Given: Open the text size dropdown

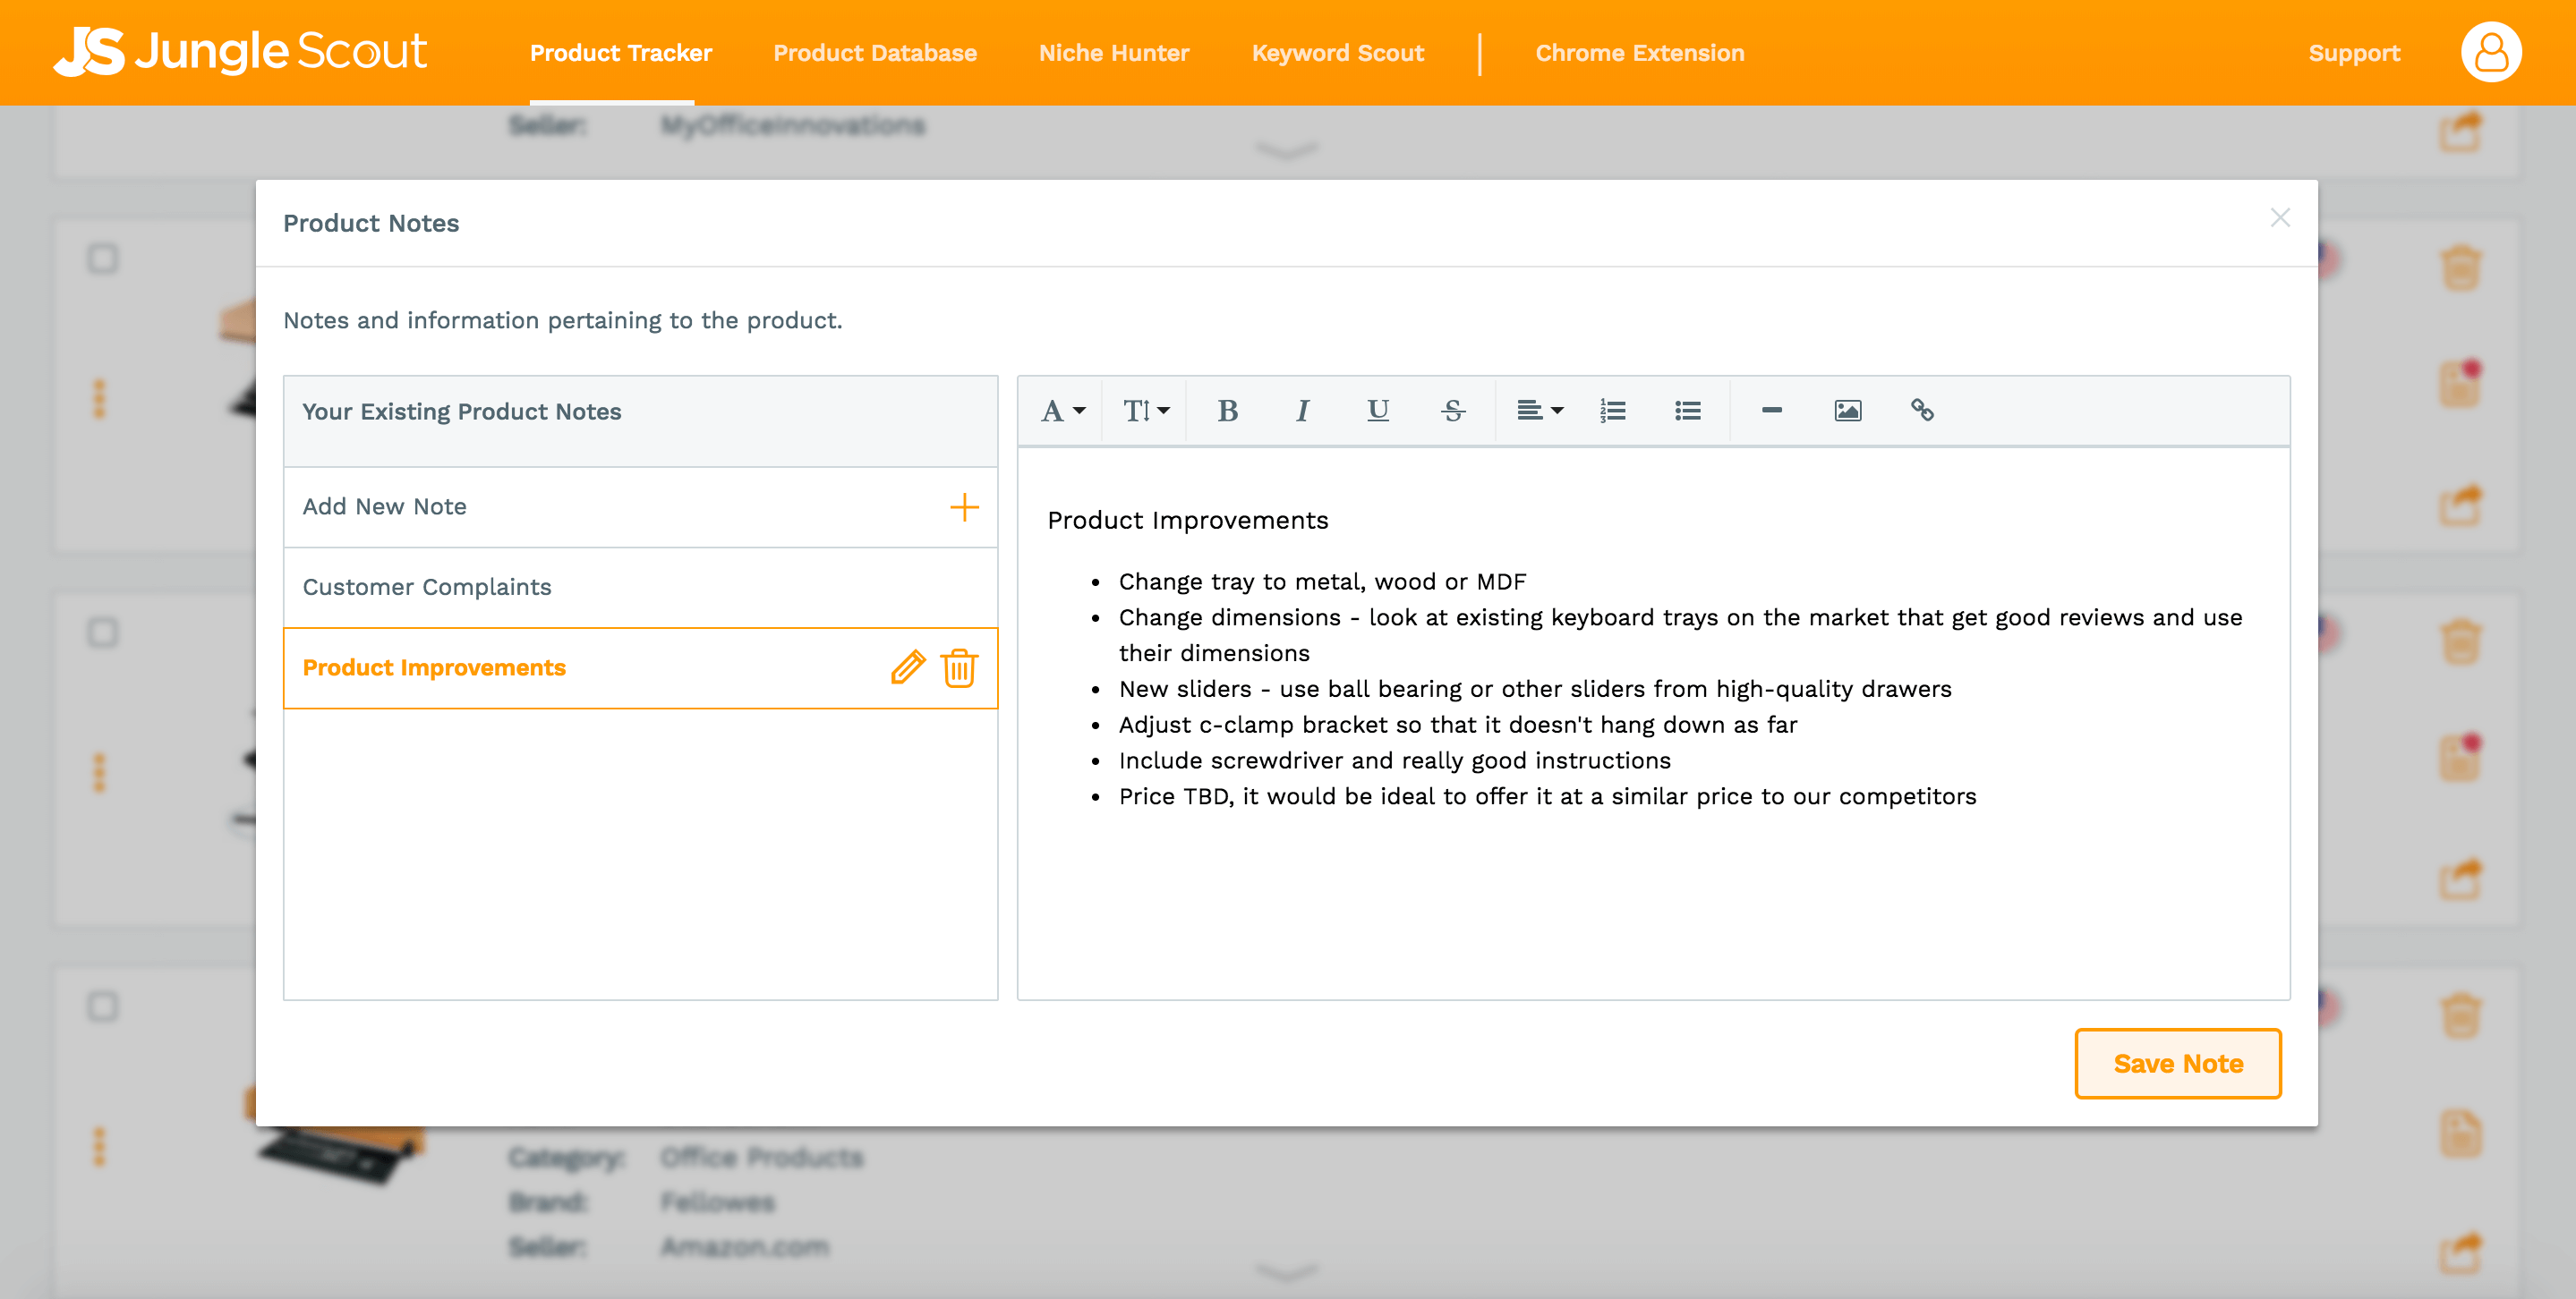Looking at the screenshot, I should (x=1145, y=411).
